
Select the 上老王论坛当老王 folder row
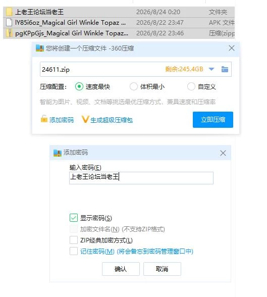119,12
